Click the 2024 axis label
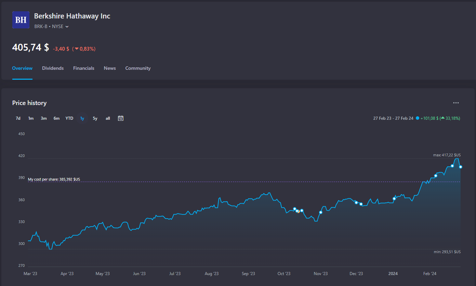This screenshot has width=476, height=286. click(393, 274)
